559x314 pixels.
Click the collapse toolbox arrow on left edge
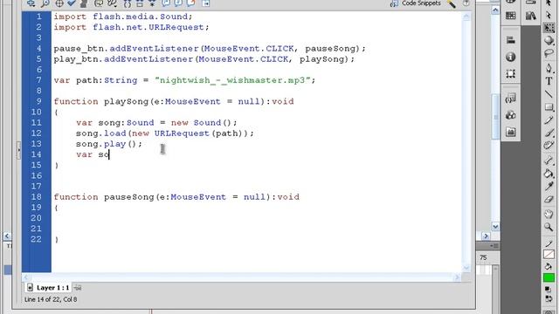18,150
